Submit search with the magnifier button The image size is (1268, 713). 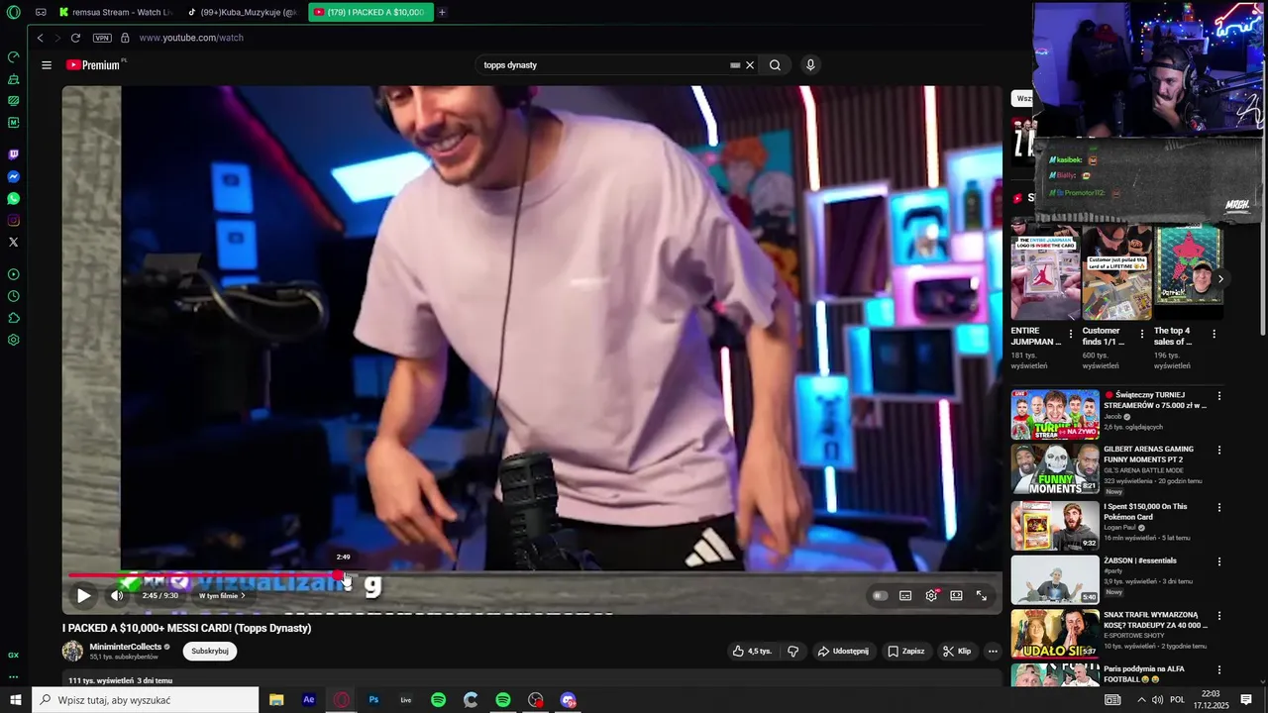pyautogui.click(x=775, y=65)
